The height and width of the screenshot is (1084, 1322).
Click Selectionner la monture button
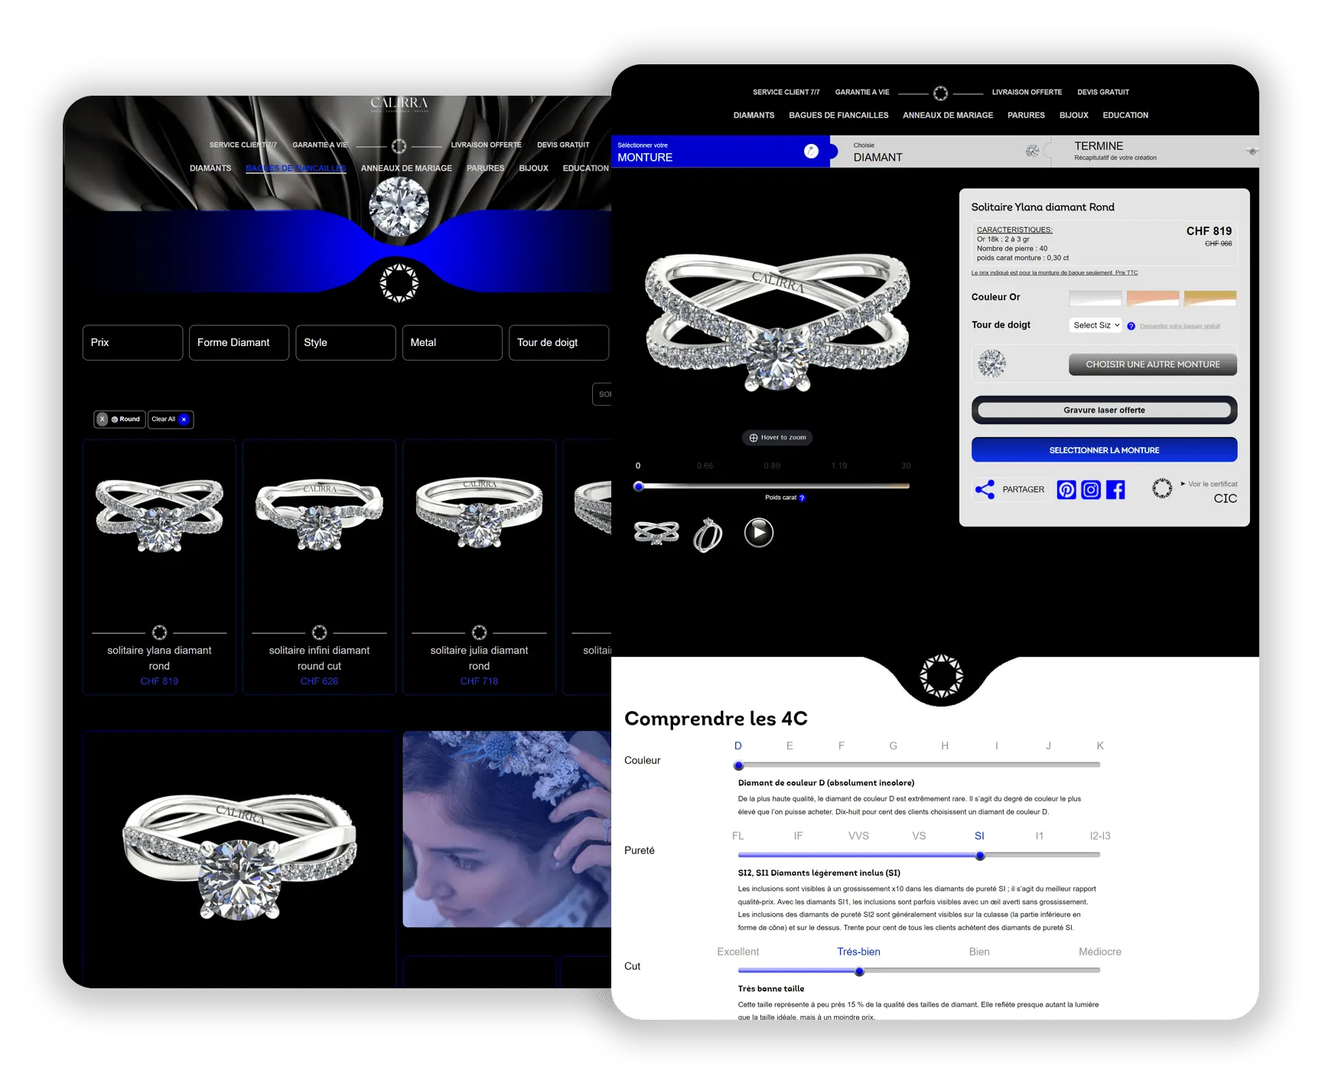(1103, 450)
